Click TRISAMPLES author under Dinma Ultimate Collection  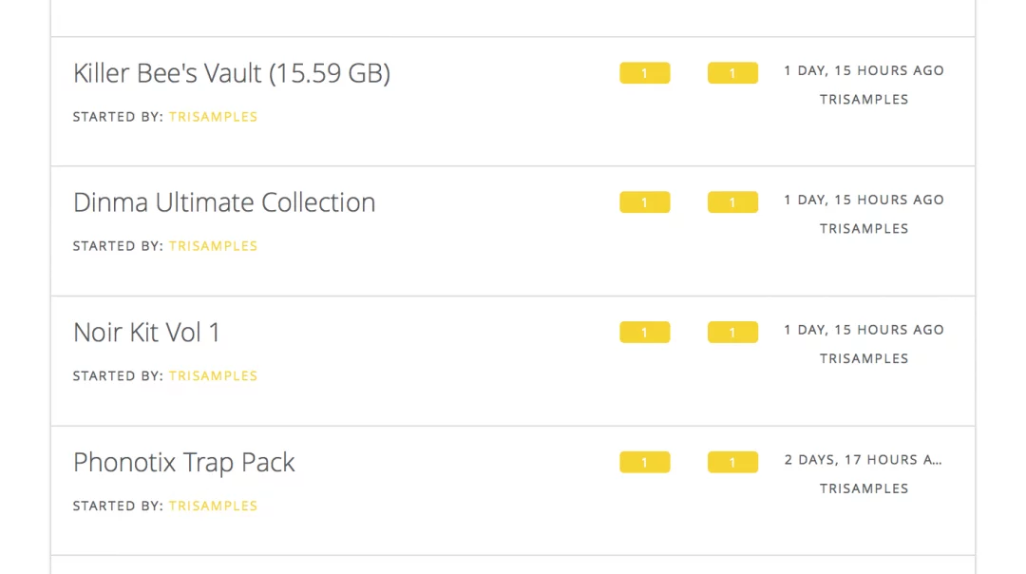point(214,246)
